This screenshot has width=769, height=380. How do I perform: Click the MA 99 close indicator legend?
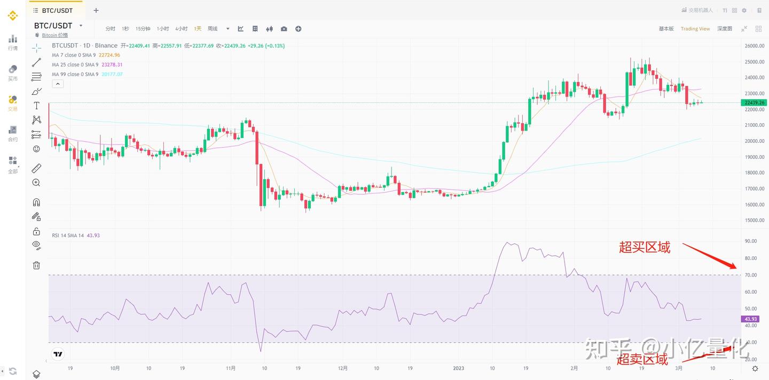pyautogui.click(x=87, y=74)
